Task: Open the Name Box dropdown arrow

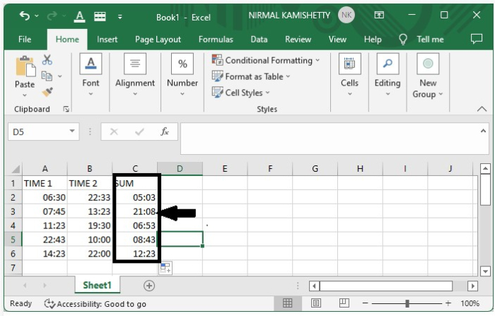Action: [x=72, y=131]
